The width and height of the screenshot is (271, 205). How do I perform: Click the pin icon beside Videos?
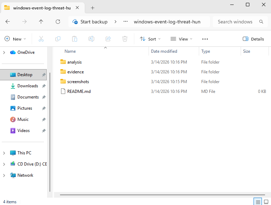pos(44,131)
